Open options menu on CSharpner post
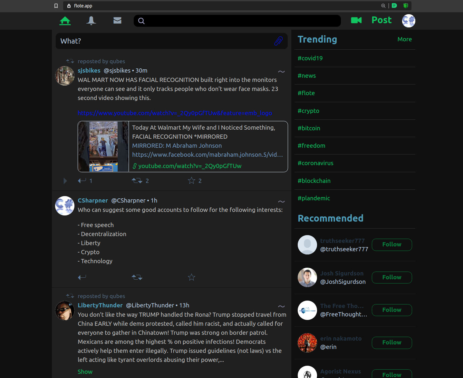The height and width of the screenshot is (378, 463). pyautogui.click(x=281, y=202)
